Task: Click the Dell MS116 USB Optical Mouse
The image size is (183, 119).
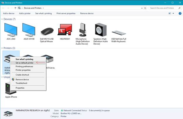Action: pos(47,31)
